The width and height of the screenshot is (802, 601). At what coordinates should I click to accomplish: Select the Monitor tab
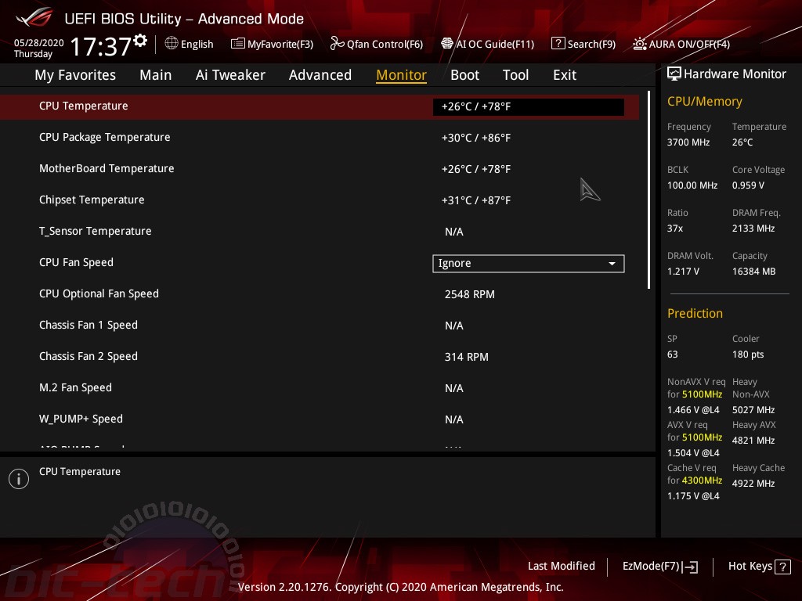coord(401,75)
